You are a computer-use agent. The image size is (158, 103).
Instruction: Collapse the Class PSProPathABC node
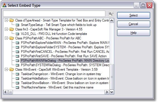6,38
